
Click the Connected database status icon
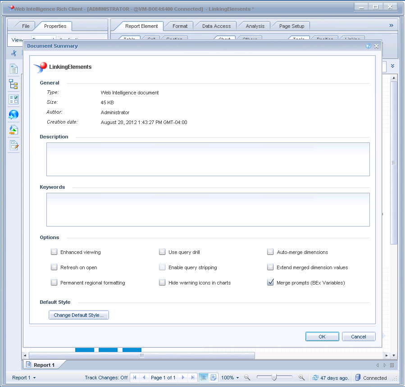click(x=358, y=378)
